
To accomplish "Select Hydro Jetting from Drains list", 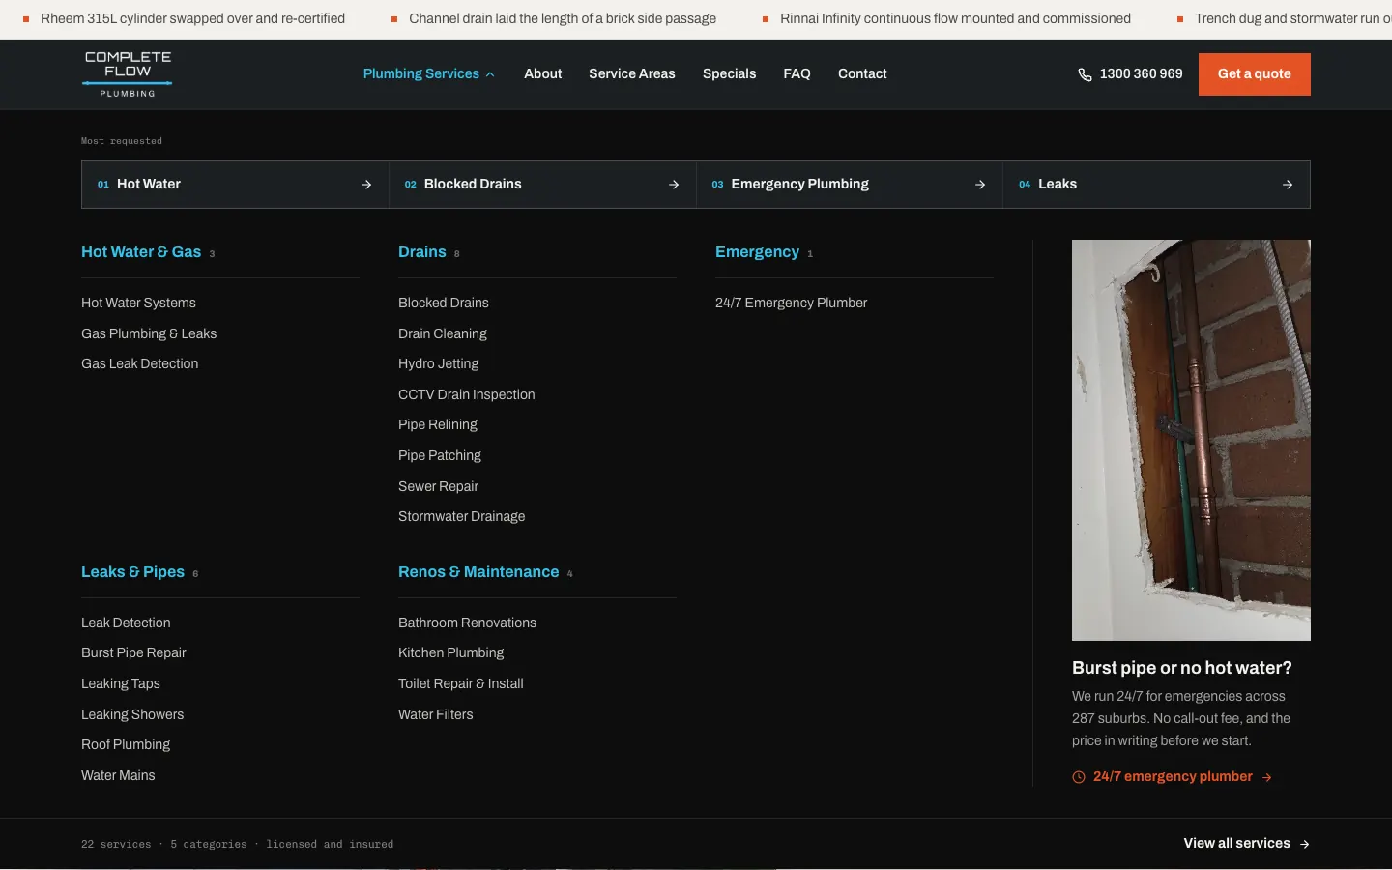I will coord(438,363).
